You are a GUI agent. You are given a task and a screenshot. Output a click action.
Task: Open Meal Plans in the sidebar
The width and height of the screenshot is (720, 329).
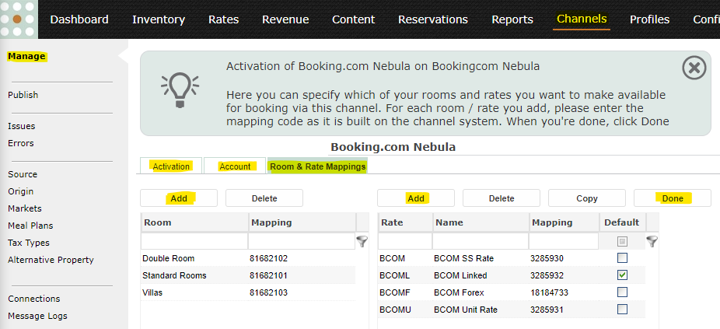pos(30,225)
